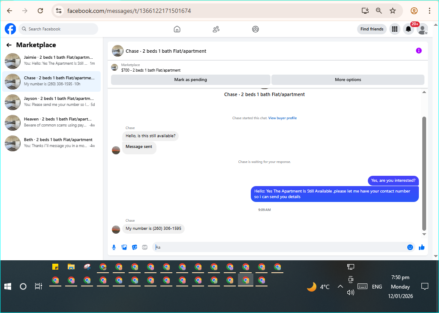Click the back arrow beside Marketplace

click(x=9, y=45)
